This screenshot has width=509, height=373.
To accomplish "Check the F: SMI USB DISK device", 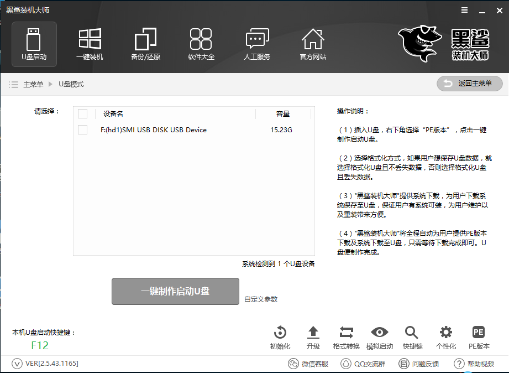I will click(83, 129).
